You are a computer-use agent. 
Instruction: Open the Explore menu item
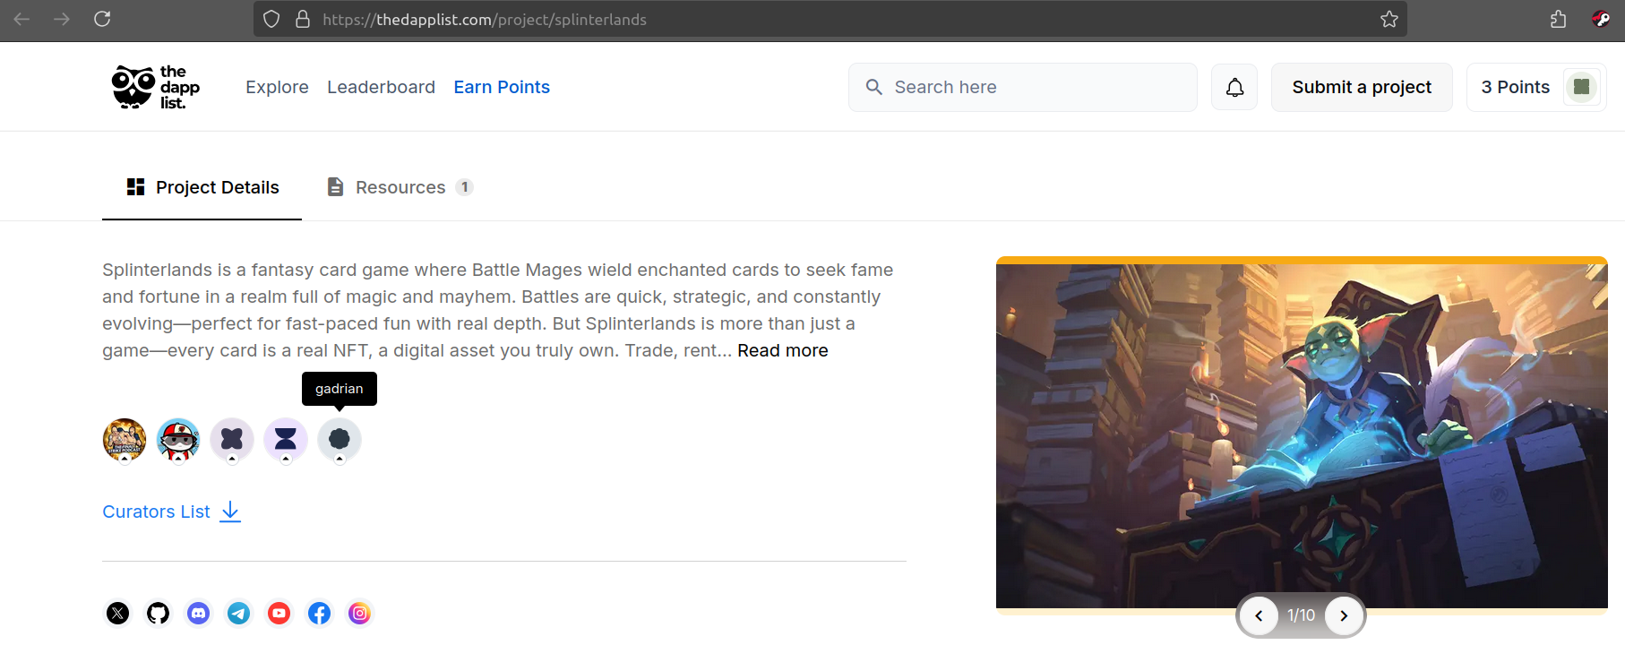pyautogui.click(x=277, y=87)
